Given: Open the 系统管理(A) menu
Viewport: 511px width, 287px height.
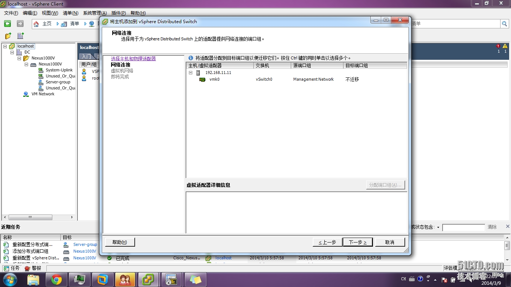Looking at the screenshot, I should click(x=95, y=13).
